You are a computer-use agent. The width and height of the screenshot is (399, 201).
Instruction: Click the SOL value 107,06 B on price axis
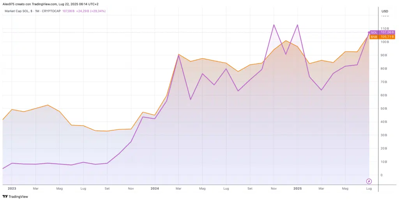[387, 33]
